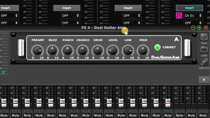
Task: Toggle the A/B-Link chain icon
Action: pyautogui.click(x=204, y=62)
